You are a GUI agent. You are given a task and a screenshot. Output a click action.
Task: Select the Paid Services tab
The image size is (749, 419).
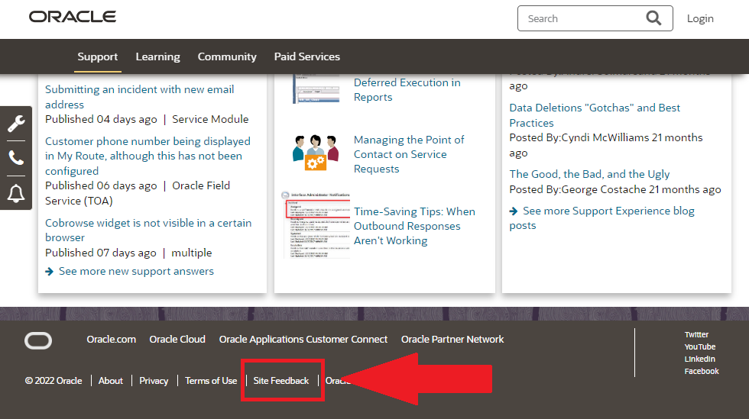306,56
